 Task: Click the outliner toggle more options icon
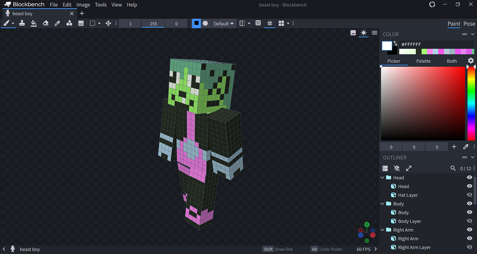(x=385, y=168)
